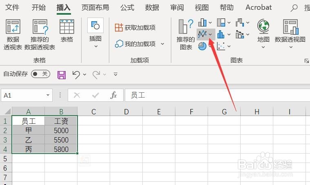Click the formula bar enter checkmark icon
Image resolution: width=310 pixels, height=185 pixels.
[x=95, y=96]
